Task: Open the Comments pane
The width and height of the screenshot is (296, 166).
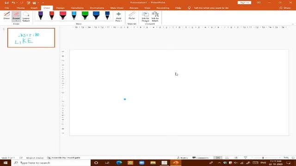Action: coord(200,158)
